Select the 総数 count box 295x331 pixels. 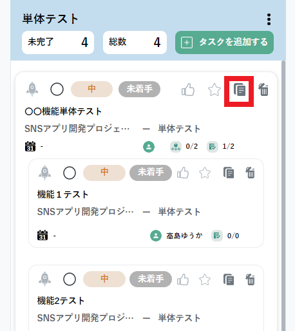135,43
